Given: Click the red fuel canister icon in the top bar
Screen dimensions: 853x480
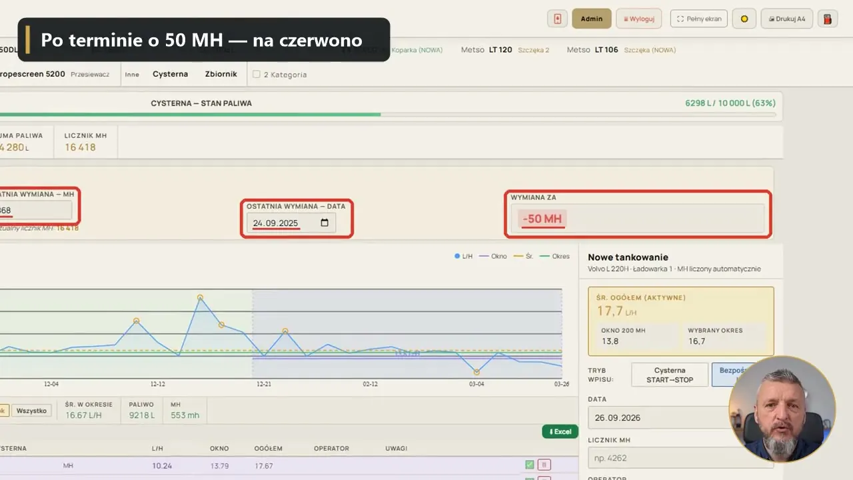Looking at the screenshot, I should point(827,19).
